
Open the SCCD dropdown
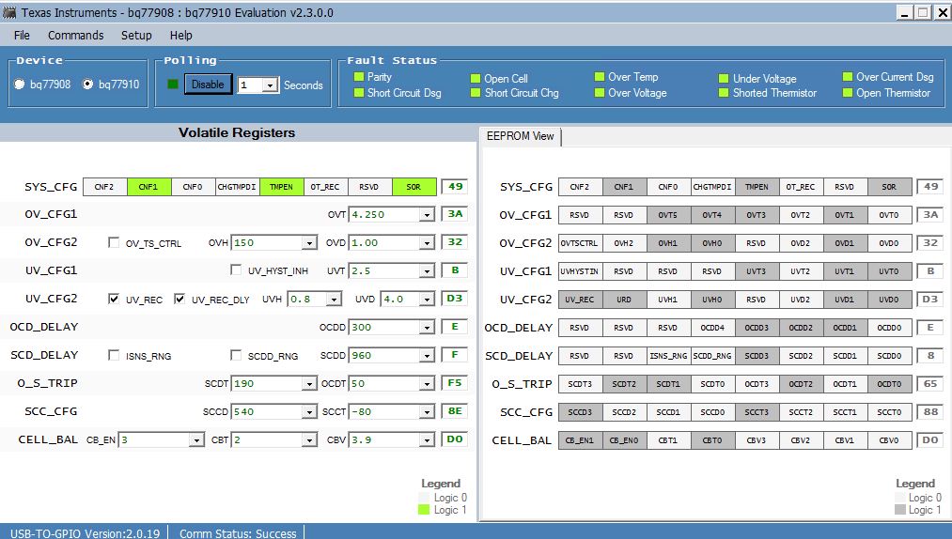tap(309, 412)
